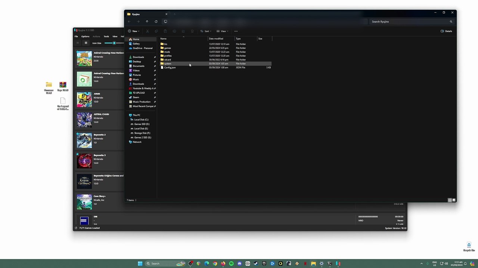
Task: Open Steam from the taskbar
Action: (256, 264)
